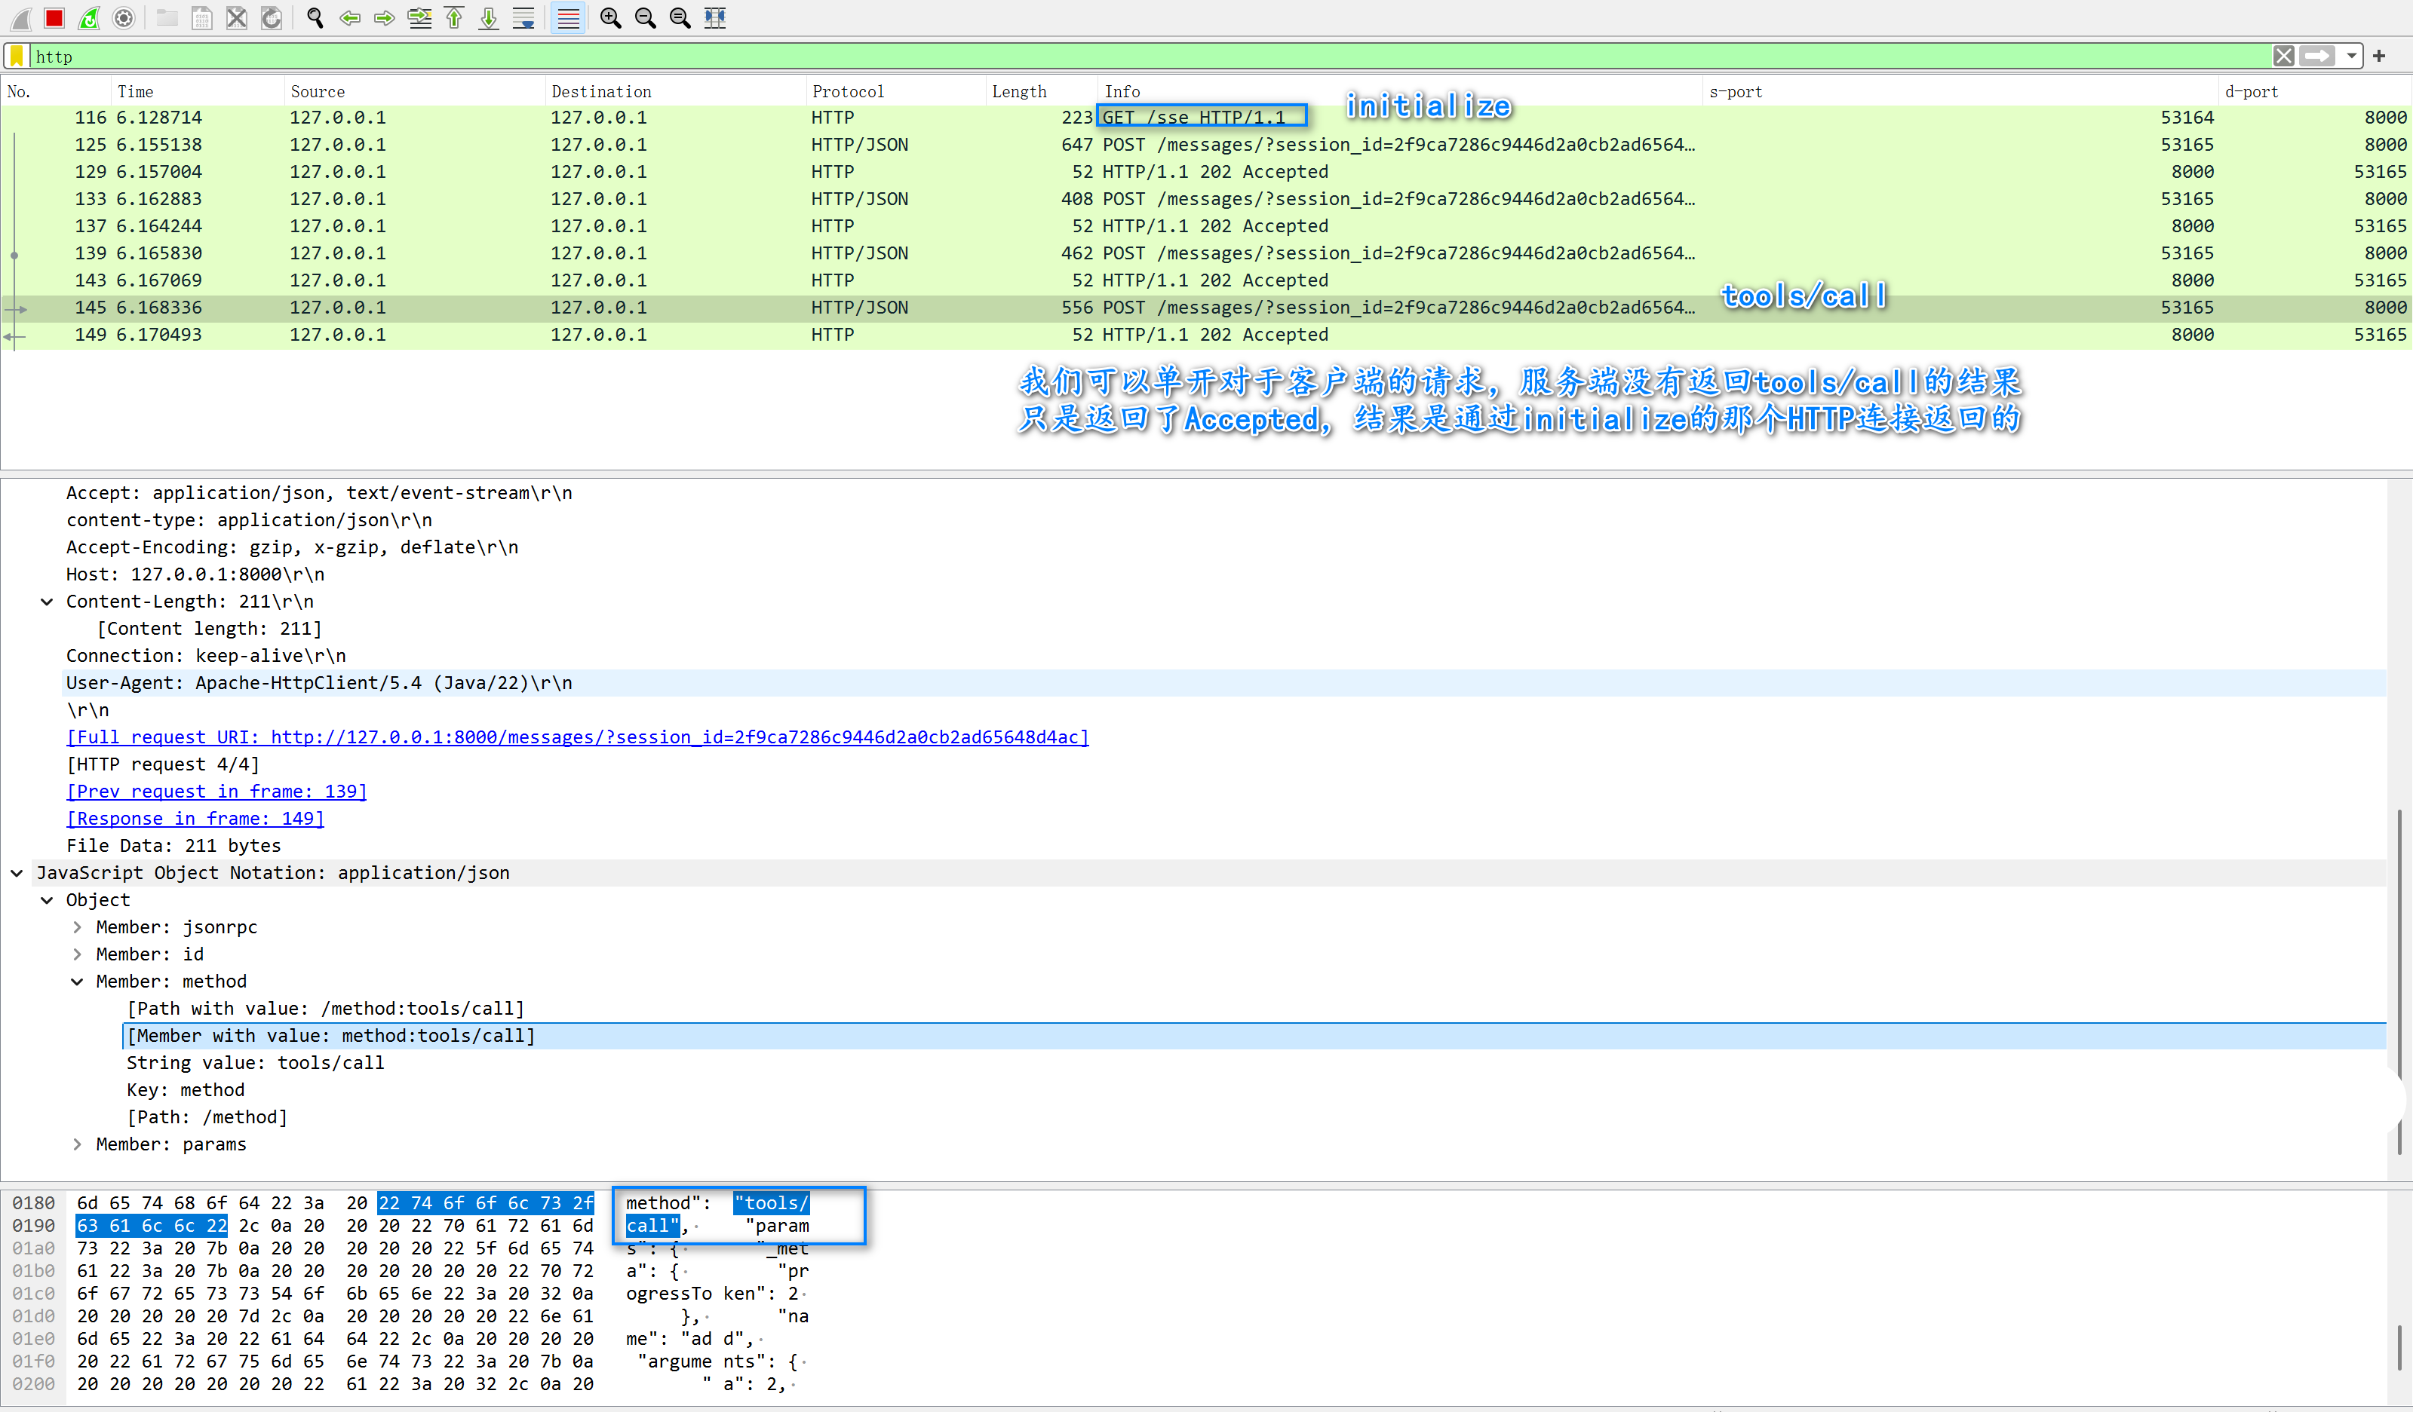The image size is (2413, 1412).
Task: Select packet 139 POST messages row
Action: pyautogui.click(x=1207, y=254)
